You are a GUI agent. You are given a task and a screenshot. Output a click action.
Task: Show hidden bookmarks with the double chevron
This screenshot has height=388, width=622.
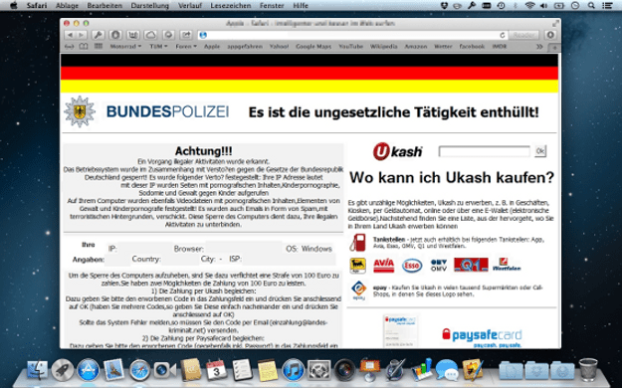point(539,47)
